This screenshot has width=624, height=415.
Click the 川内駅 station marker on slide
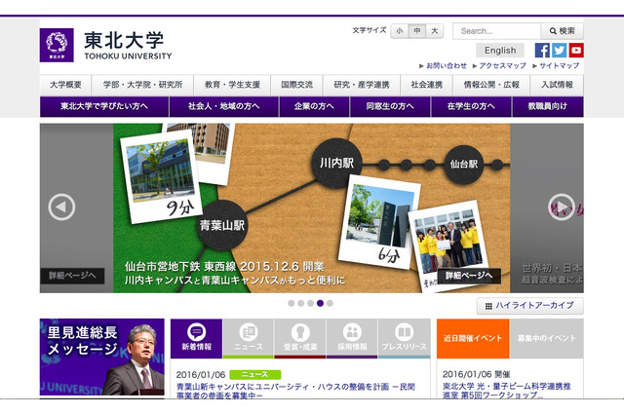336,163
